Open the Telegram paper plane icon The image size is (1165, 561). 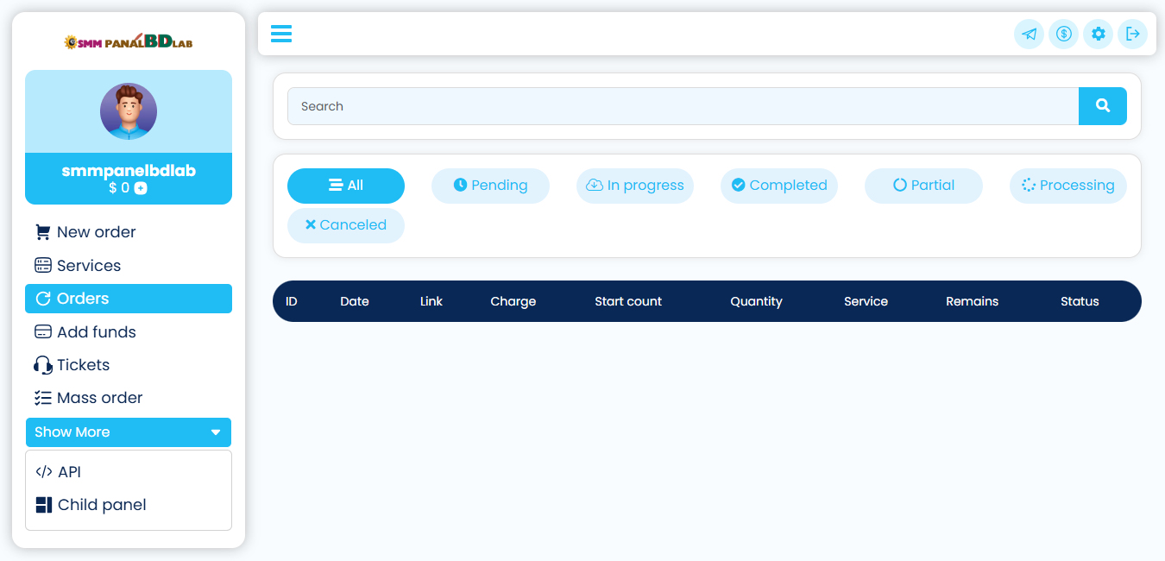1029,35
